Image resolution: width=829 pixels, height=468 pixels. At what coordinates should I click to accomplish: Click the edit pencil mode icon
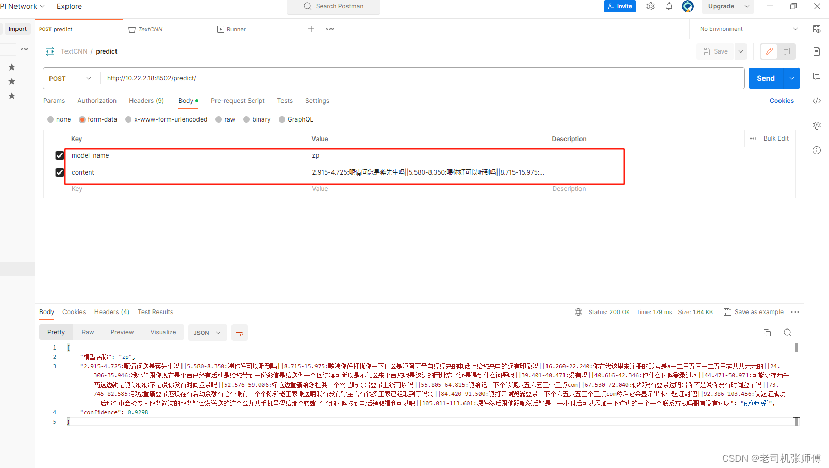[769, 51]
